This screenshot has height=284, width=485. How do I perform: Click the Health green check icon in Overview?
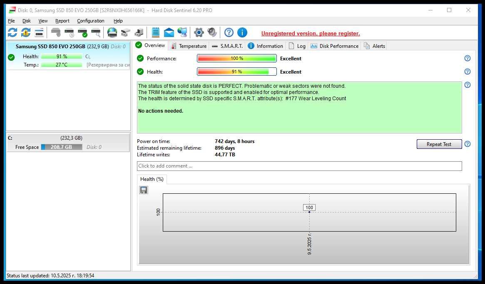pos(140,72)
